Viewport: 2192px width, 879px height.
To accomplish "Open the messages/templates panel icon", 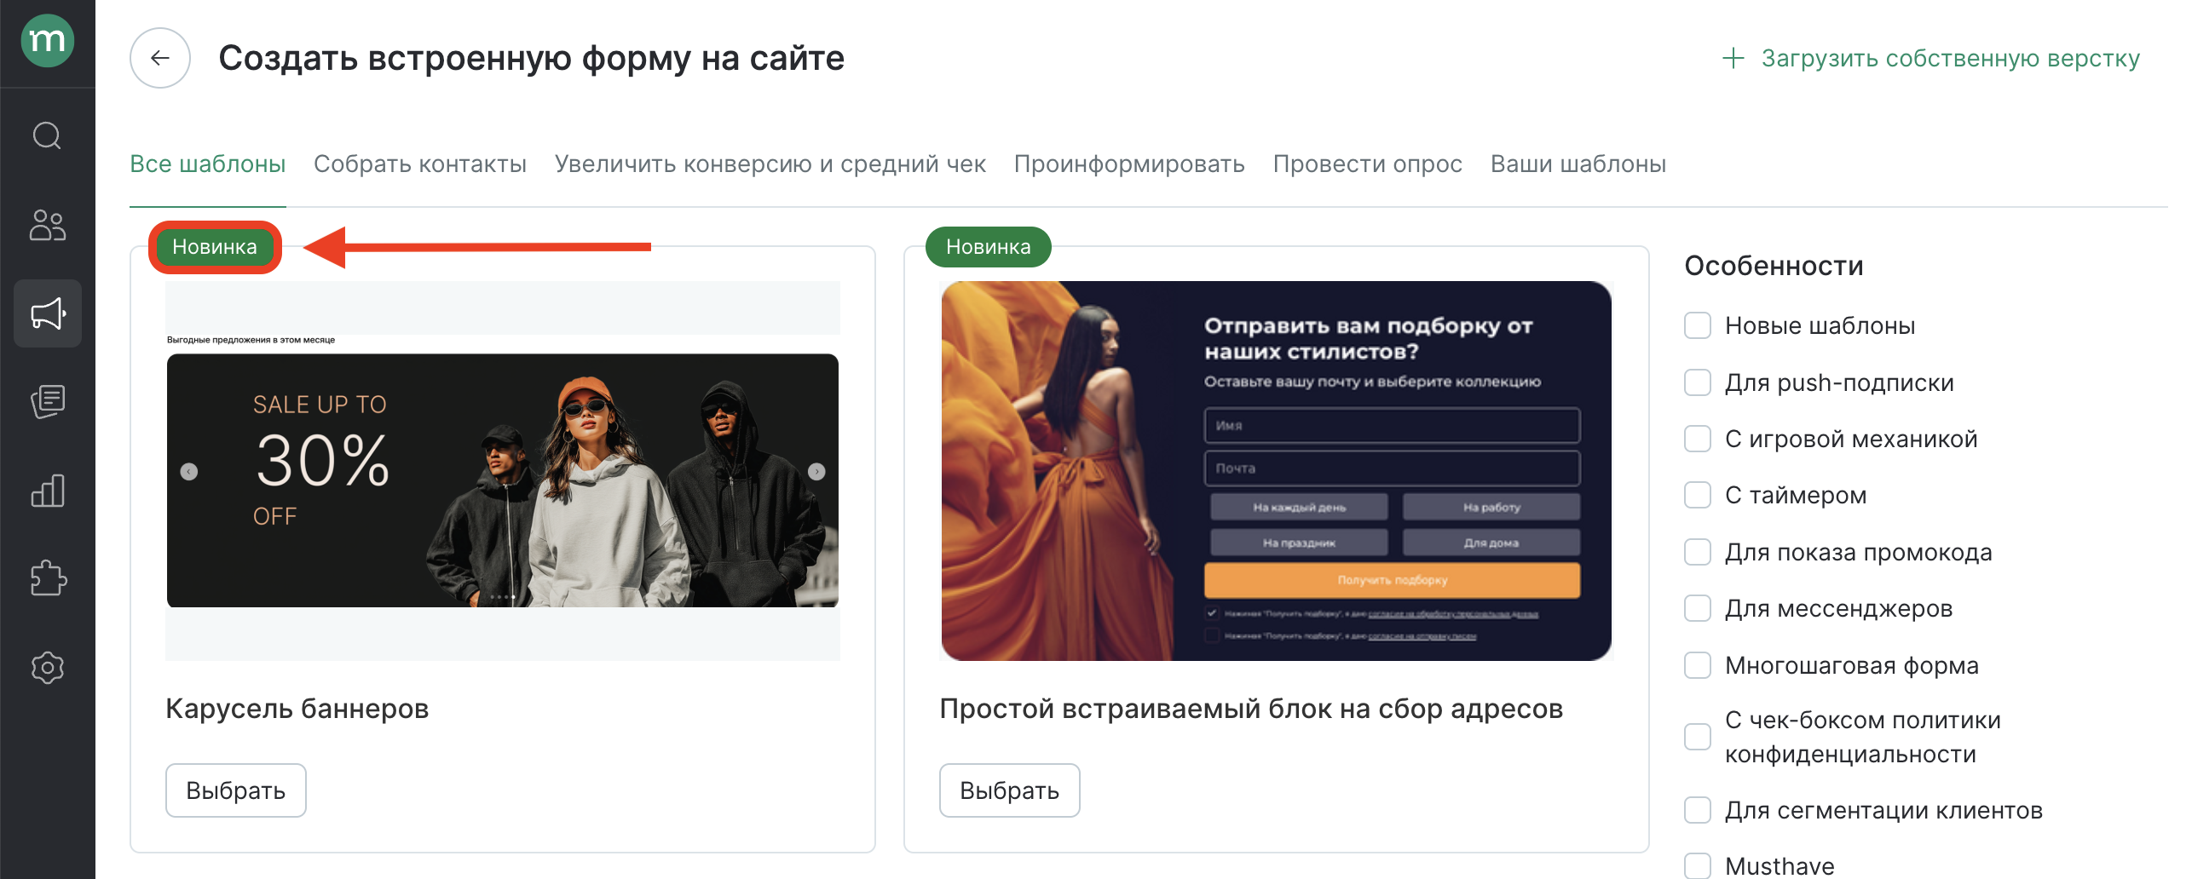I will [x=47, y=402].
